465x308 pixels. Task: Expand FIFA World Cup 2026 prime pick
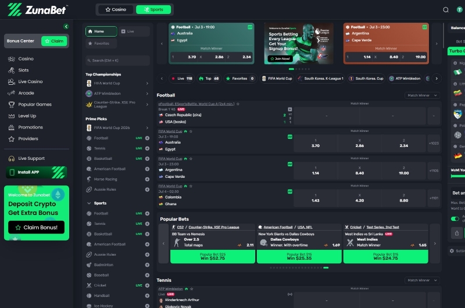[x=117, y=128]
